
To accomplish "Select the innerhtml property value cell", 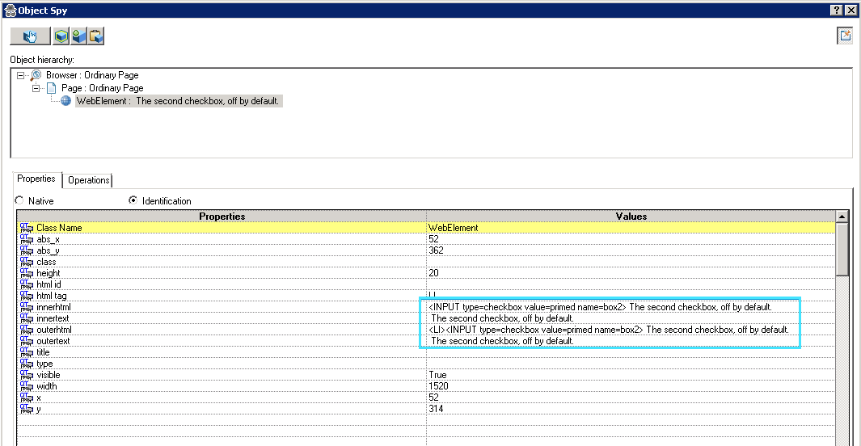I will [x=600, y=307].
